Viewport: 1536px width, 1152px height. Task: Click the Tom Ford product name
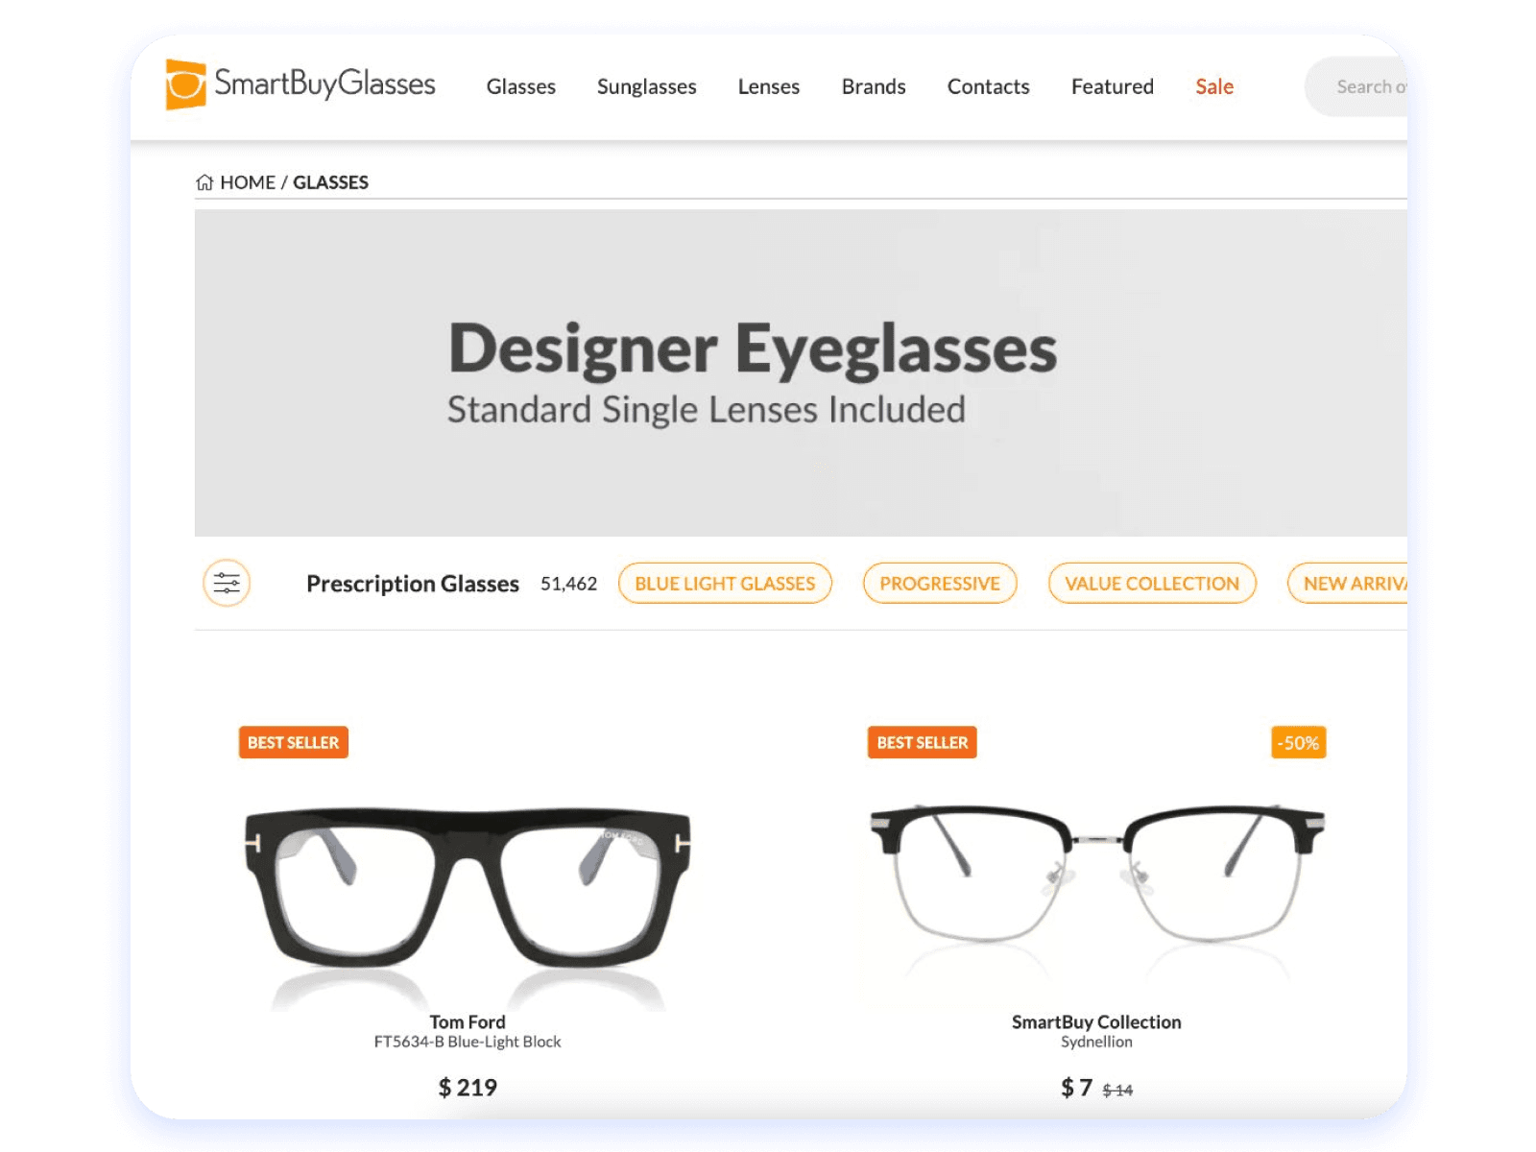coord(468,1021)
